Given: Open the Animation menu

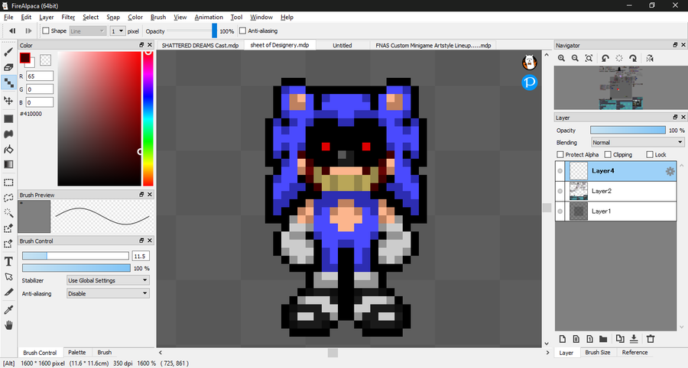Looking at the screenshot, I should [x=209, y=17].
